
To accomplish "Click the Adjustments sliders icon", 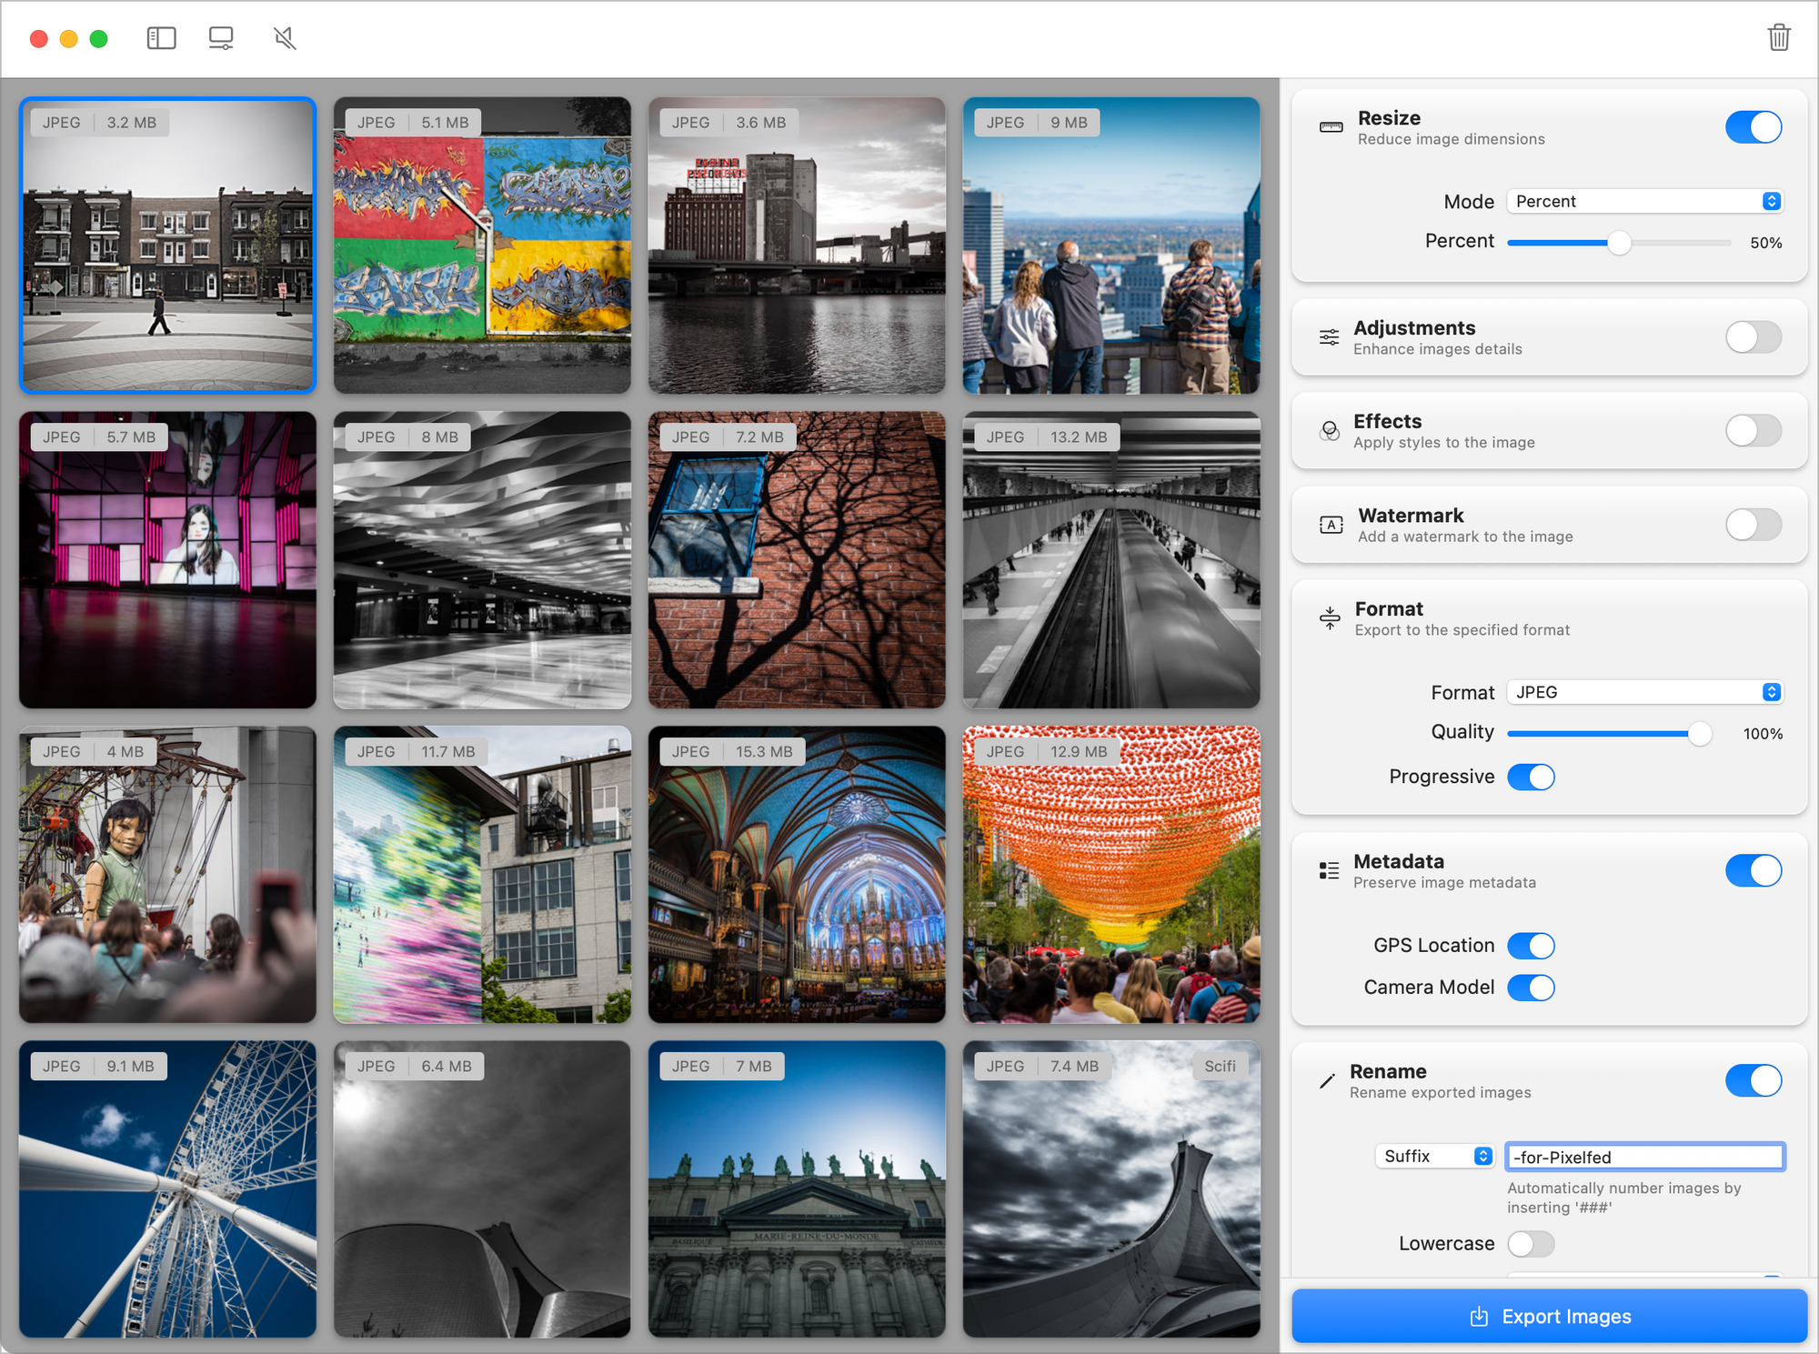I will pos(1329,336).
